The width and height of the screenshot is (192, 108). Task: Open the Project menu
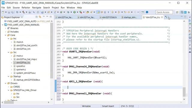55,7
